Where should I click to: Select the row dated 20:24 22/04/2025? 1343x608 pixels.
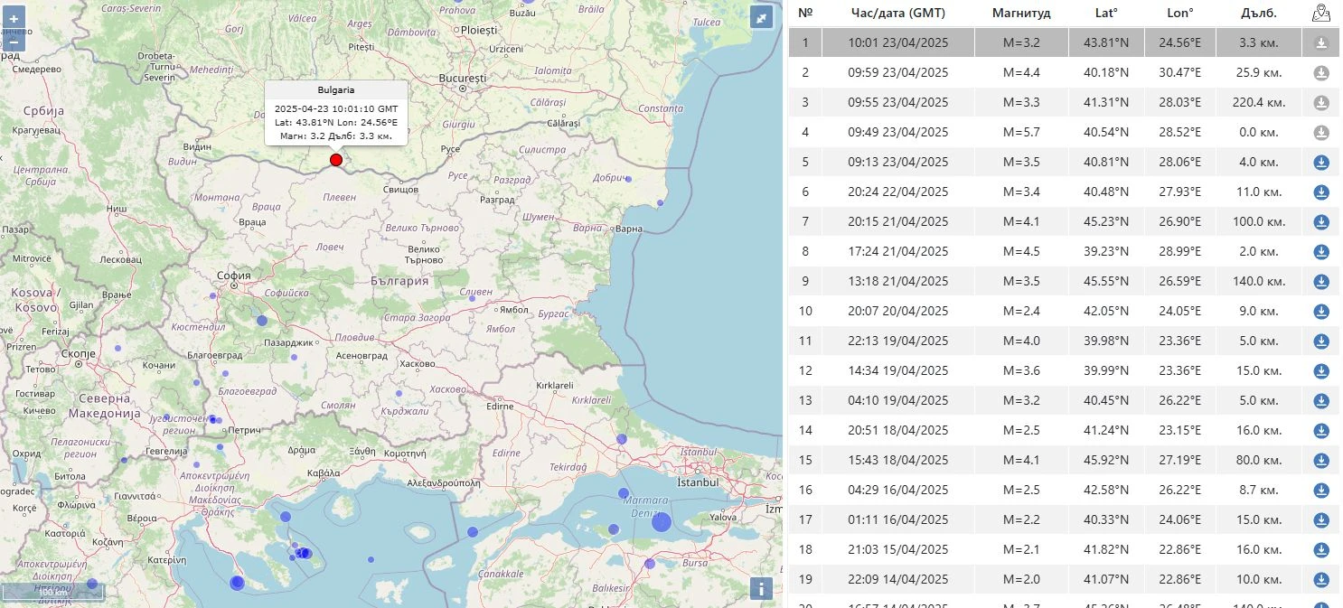(x=1064, y=192)
